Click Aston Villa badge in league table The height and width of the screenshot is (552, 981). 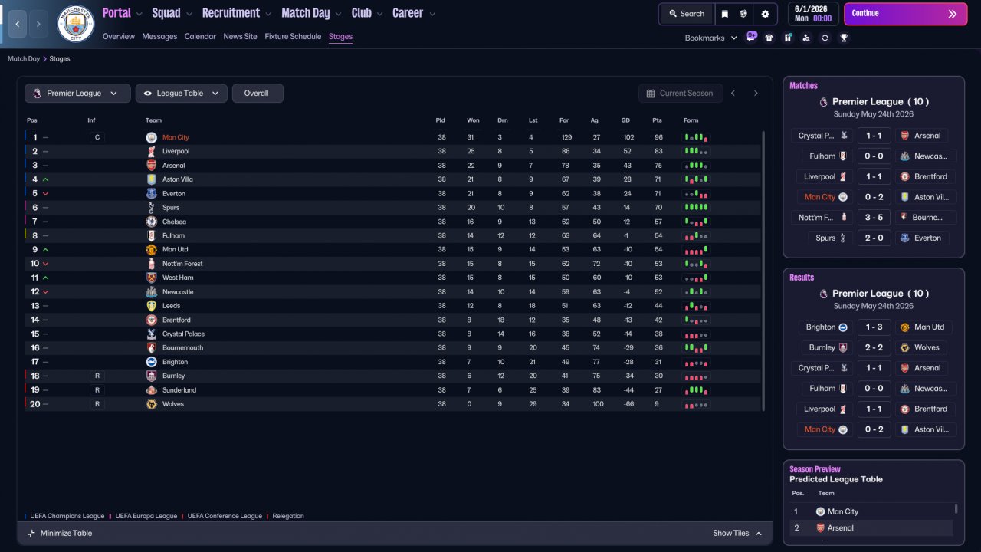pos(151,179)
